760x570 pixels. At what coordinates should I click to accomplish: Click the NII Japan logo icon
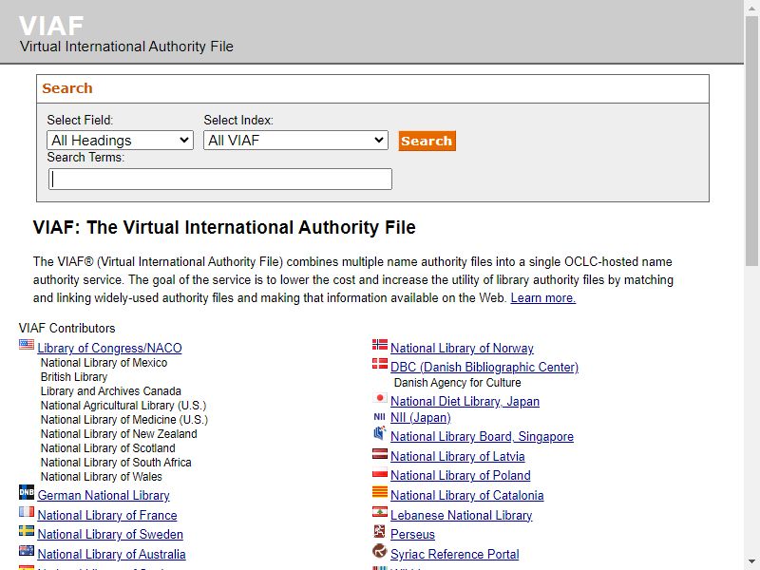pos(379,417)
